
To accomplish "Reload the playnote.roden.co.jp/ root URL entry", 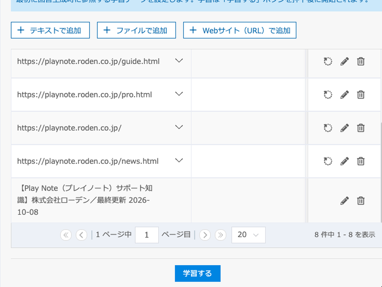I will pyautogui.click(x=328, y=128).
